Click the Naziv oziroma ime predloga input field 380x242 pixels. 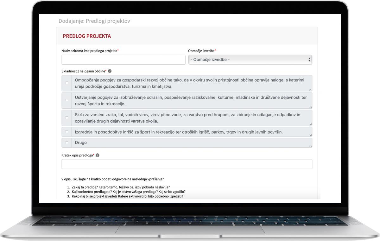(123, 60)
